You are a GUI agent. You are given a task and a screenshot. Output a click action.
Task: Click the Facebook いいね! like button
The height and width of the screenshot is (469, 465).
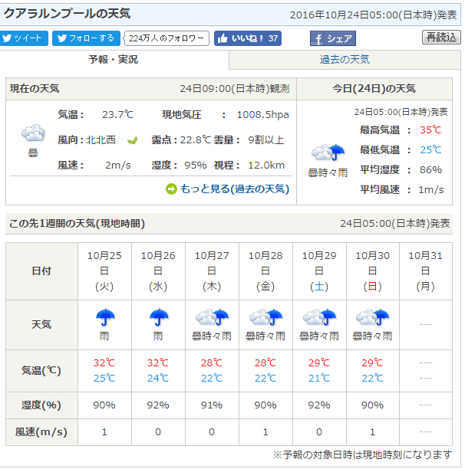click(x=247, y=38)
